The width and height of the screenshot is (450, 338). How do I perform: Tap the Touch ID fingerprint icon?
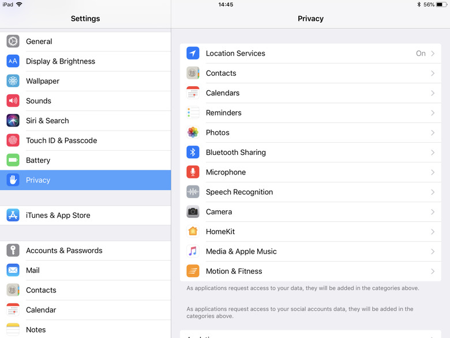[13, 140]
